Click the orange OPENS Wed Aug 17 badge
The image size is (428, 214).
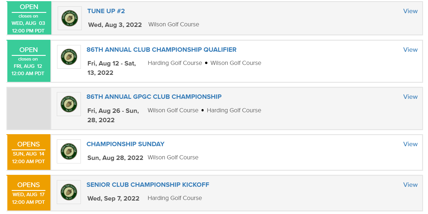(x=29, y=193)
